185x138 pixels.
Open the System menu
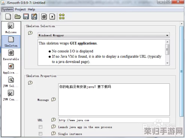click(x=7, y=9)
